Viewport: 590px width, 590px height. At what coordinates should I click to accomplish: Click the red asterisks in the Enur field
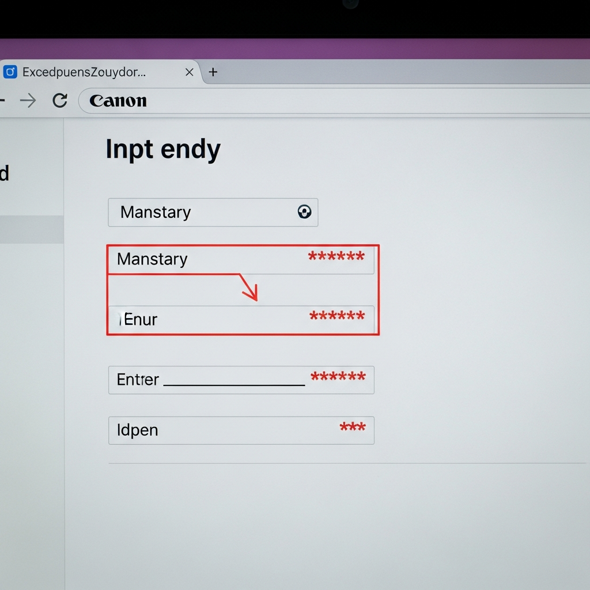pyautogui.click(x=337, y=315)
